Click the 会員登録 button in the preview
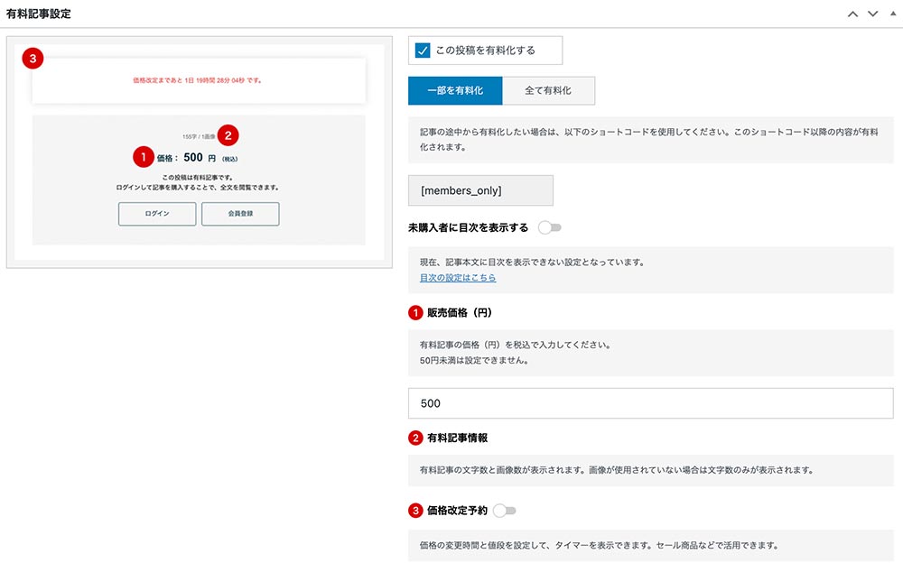 tap(240, 215)
